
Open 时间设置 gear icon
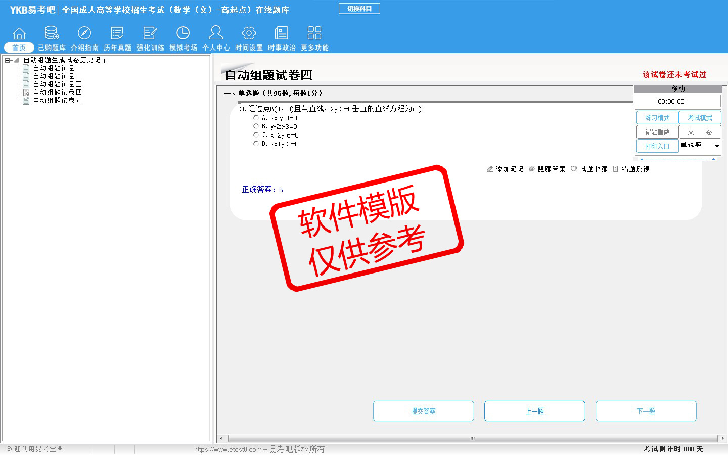(249, 33)
